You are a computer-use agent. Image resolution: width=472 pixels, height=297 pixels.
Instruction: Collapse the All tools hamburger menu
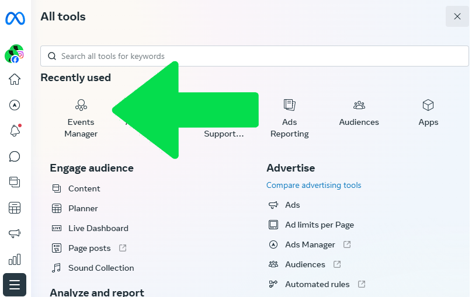(15, 285)
